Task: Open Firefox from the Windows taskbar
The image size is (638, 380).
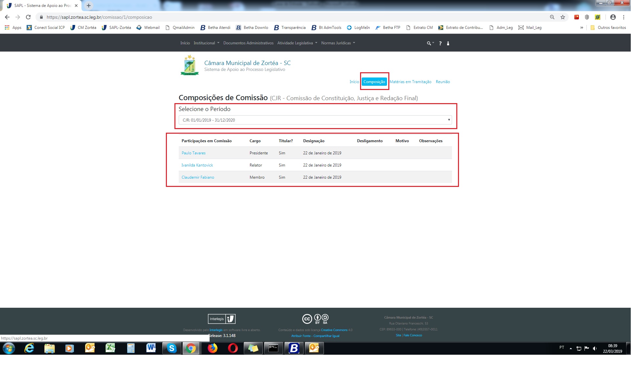Action: tap(213, 348)
